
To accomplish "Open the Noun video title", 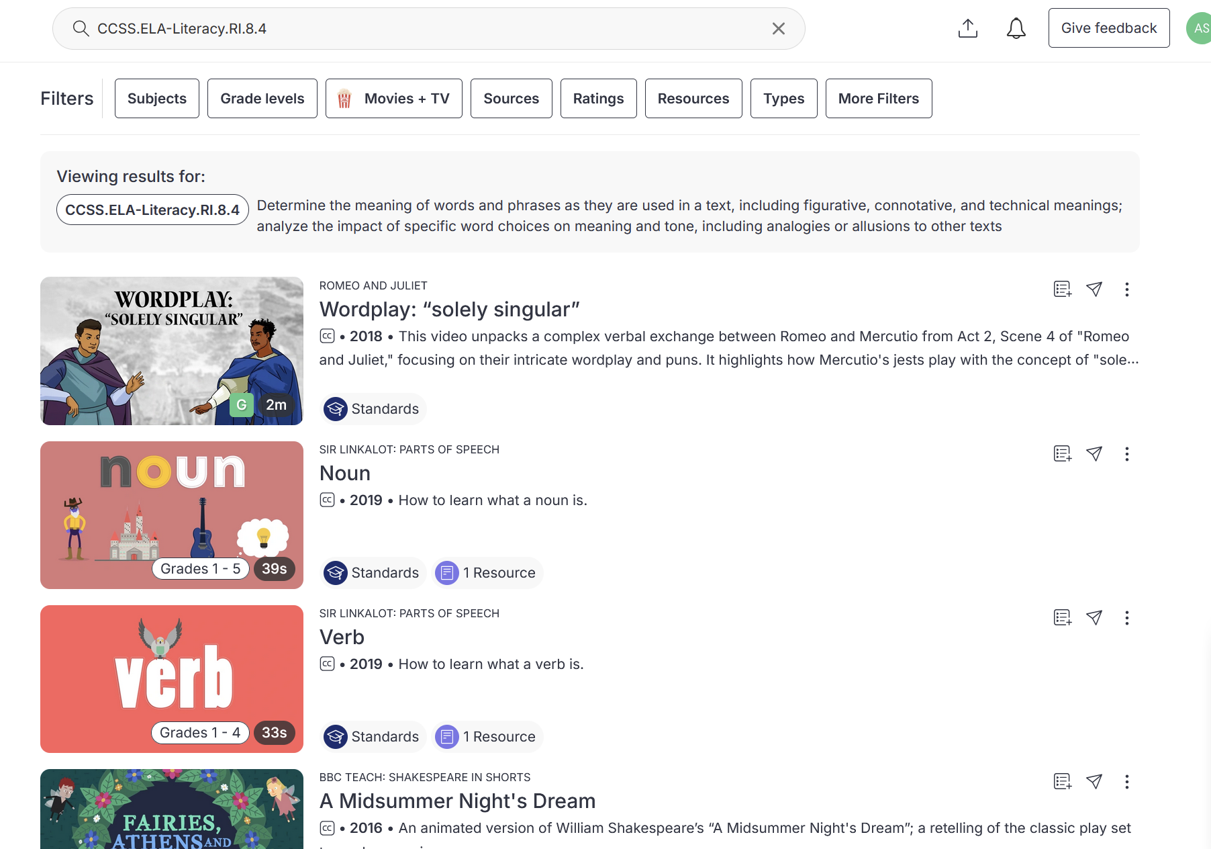I will [x=344, y=473].
